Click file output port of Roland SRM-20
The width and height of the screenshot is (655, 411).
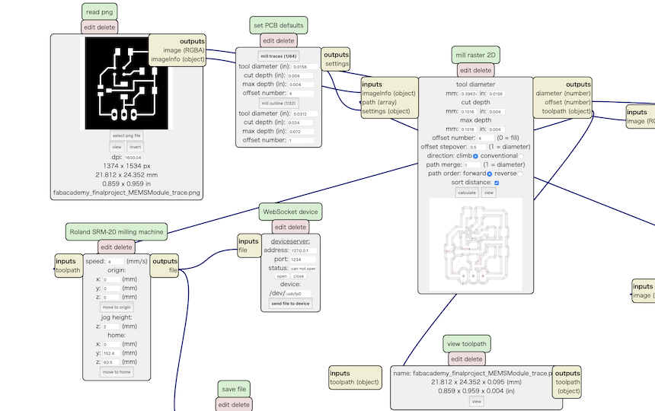[x=173, y=270]
